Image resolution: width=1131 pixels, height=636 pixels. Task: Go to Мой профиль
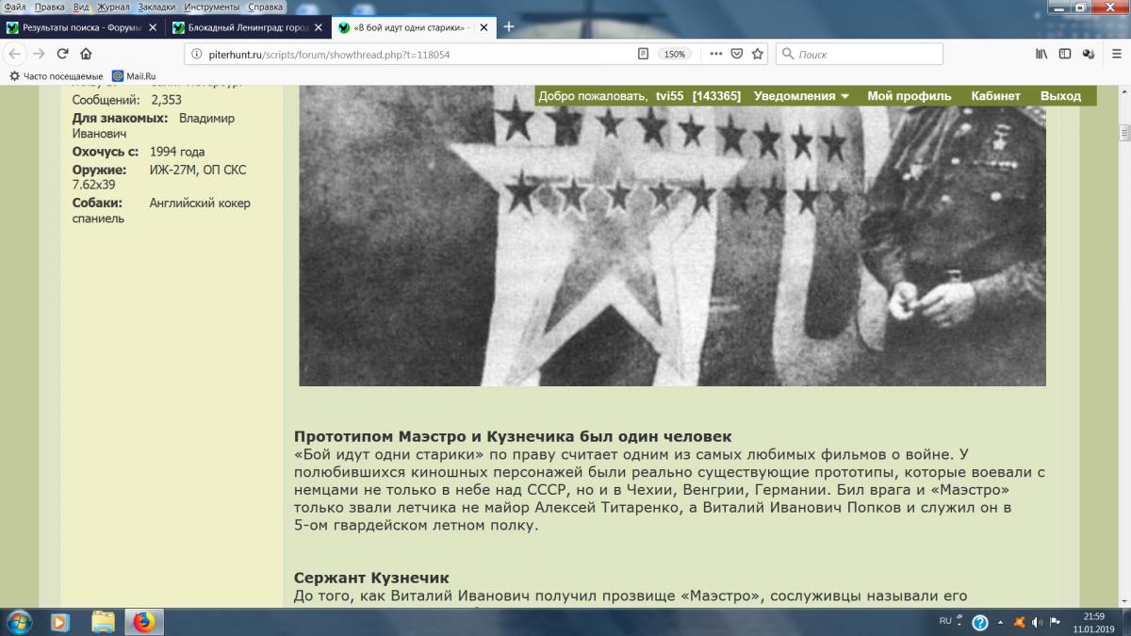[910, 96]
